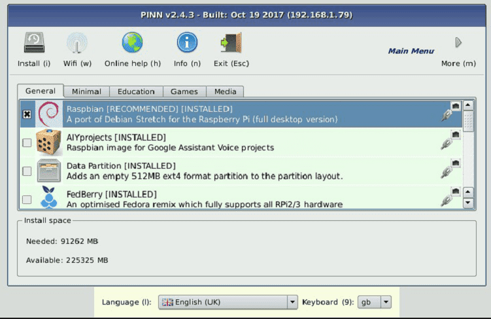Click the UK flag icon in language box
This screenshot has width=491, height=319.
pos(167,302)
